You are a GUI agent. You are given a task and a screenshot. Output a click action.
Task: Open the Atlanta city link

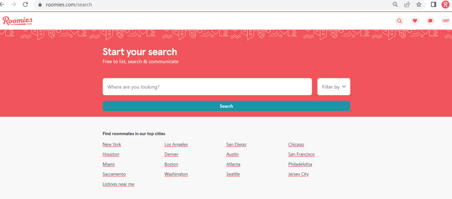234,164
